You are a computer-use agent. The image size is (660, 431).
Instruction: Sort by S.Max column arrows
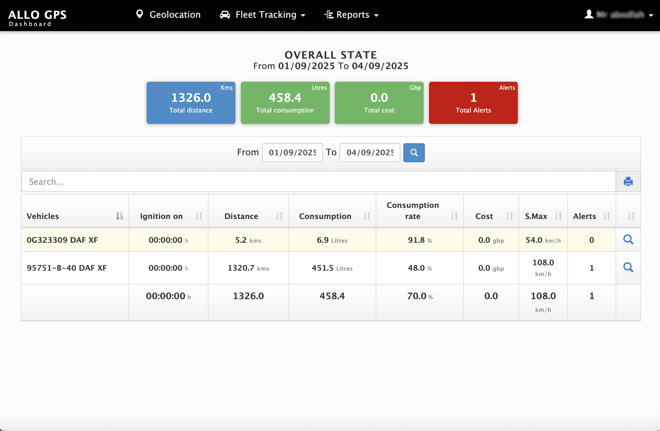[558, 216]
